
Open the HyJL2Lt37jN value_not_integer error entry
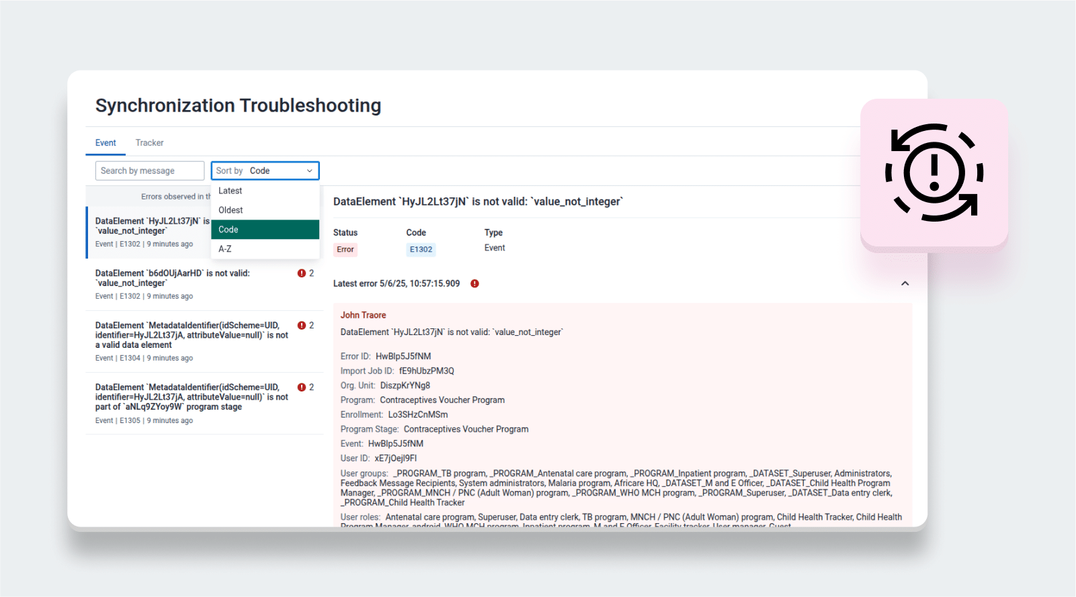[x=148, y=232]
